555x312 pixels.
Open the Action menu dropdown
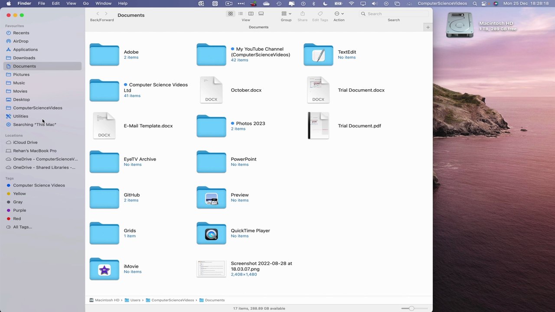pyautogui.click(x=339, y=14)
